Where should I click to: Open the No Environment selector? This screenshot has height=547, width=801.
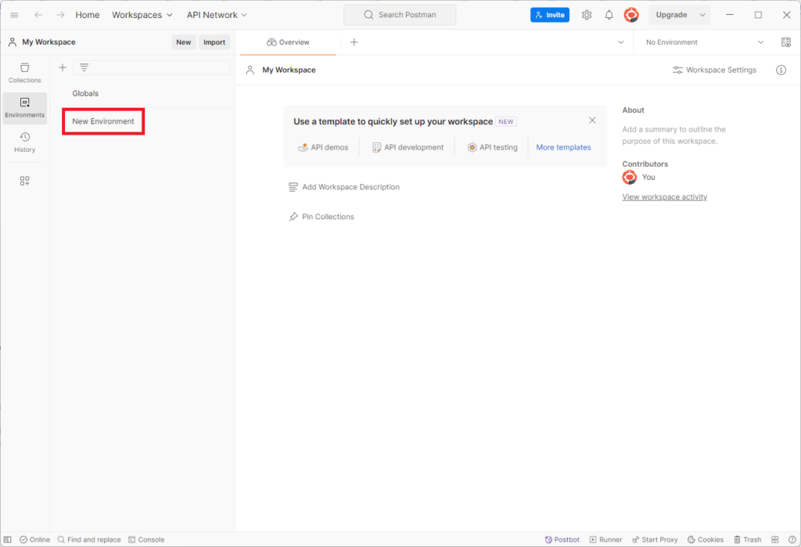tap(705, 42)
